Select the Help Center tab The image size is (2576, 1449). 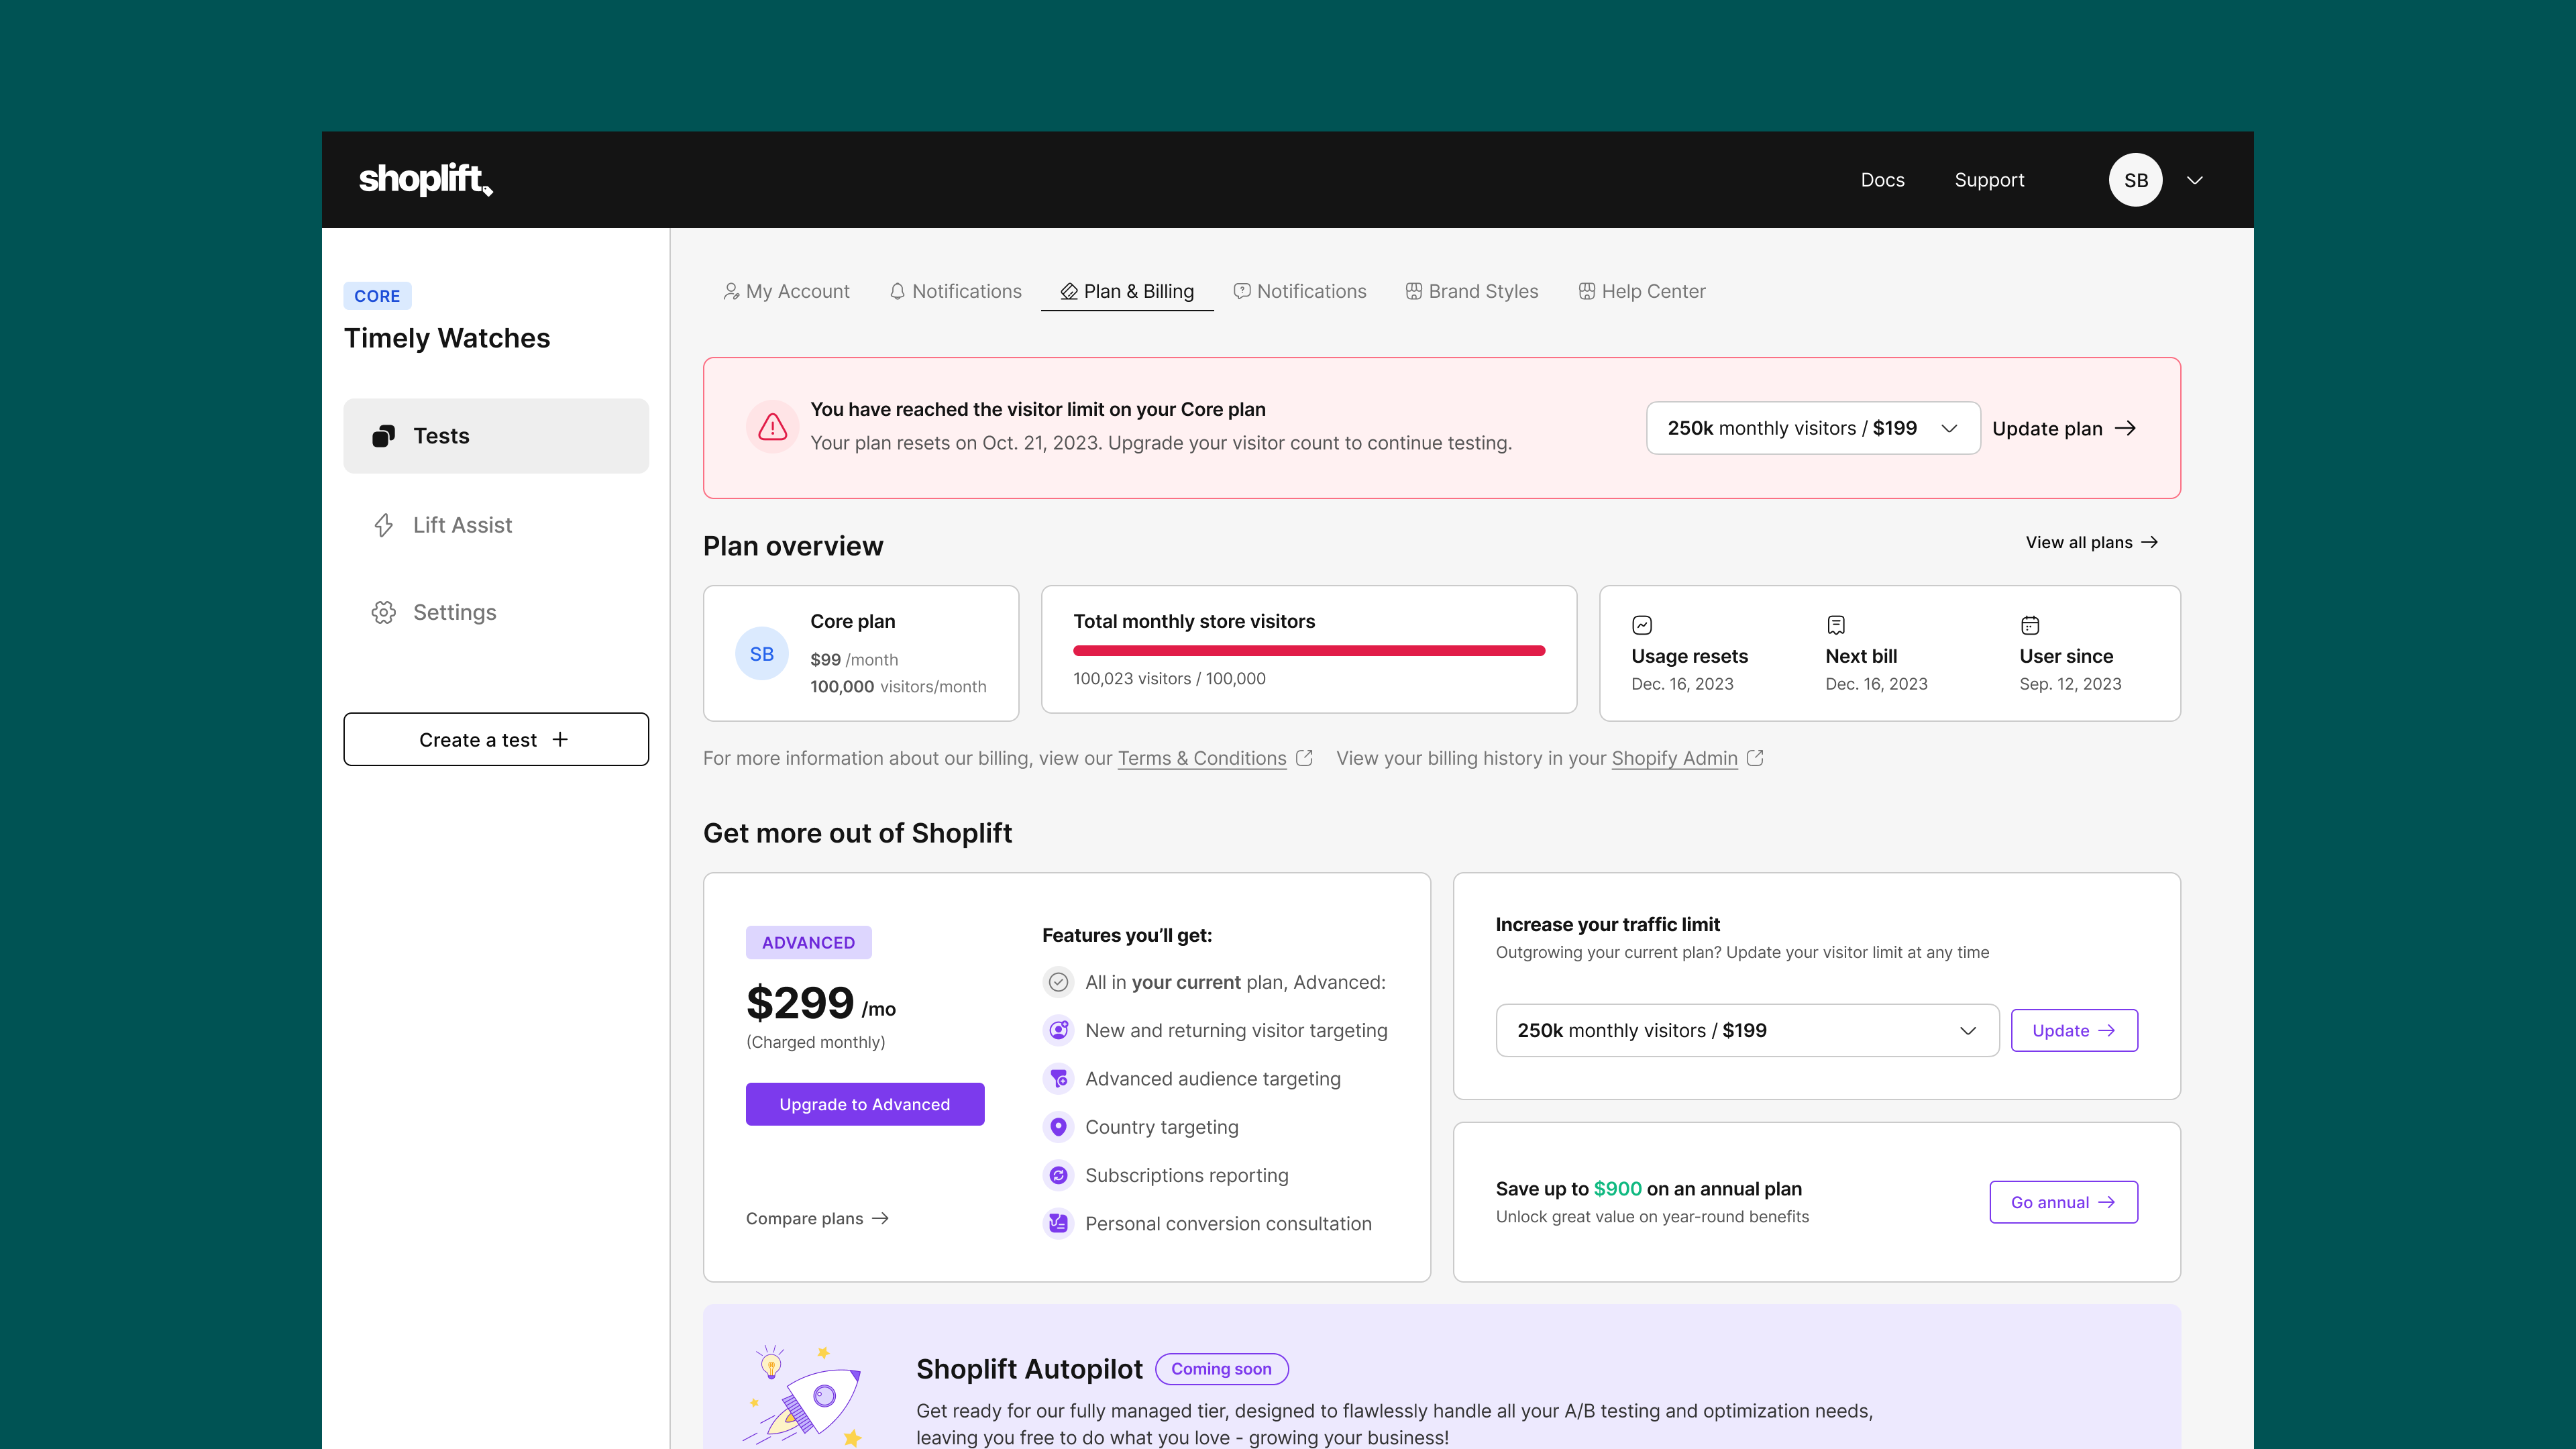(1642, 291)
